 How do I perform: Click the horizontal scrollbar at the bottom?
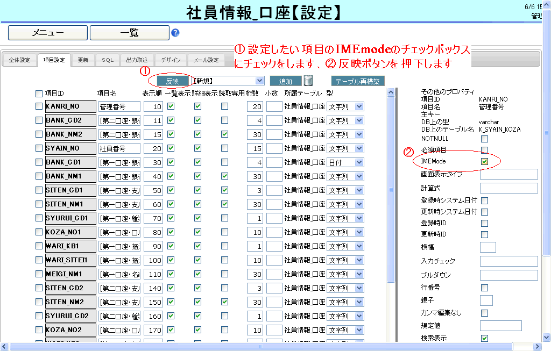click(269, 347)
